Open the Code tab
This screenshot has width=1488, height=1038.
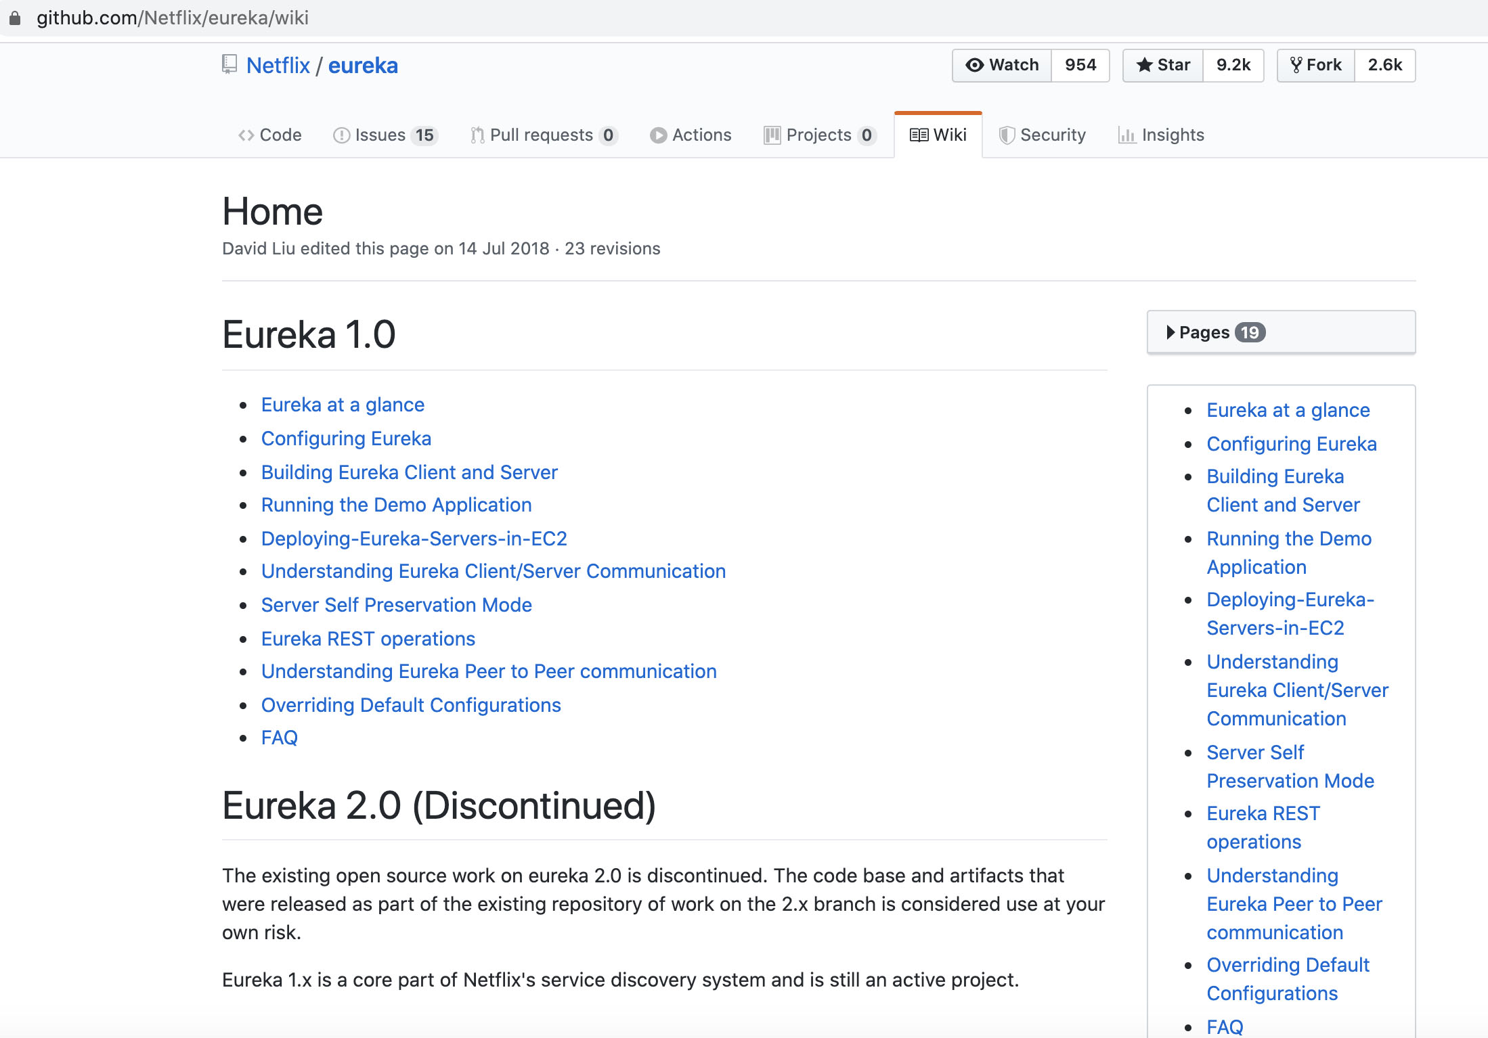[269, 135]
